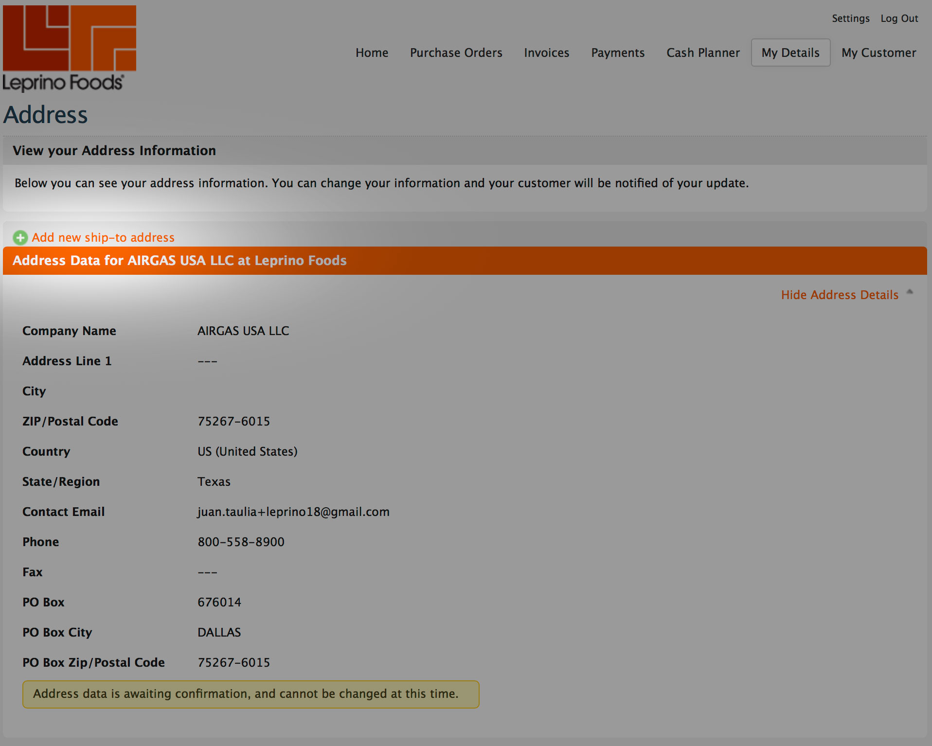Click the ZIP/Postal Code label
The width and height of the screenshot is (932, 746).
(70, 421)
